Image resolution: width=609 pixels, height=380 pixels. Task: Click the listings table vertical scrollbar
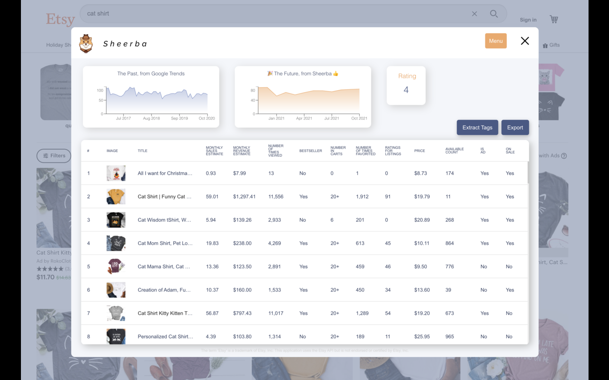coord(528,172)
